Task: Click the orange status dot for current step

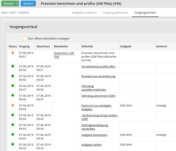Action: pos(13,53)
